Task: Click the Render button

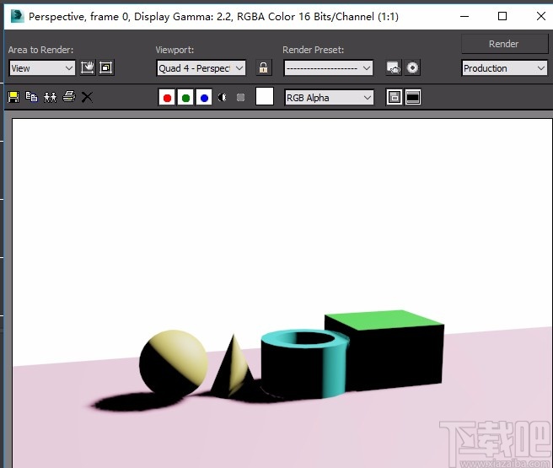Action: 504,44
